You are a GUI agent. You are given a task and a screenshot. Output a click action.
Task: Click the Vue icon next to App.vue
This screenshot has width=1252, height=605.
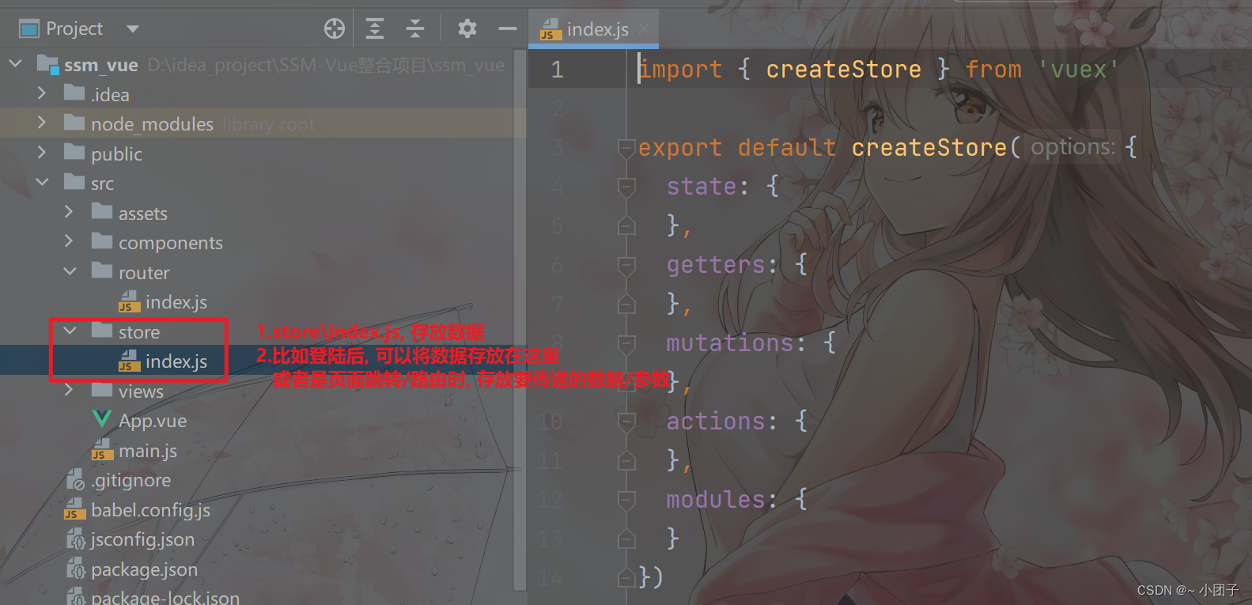coord(102,419)
